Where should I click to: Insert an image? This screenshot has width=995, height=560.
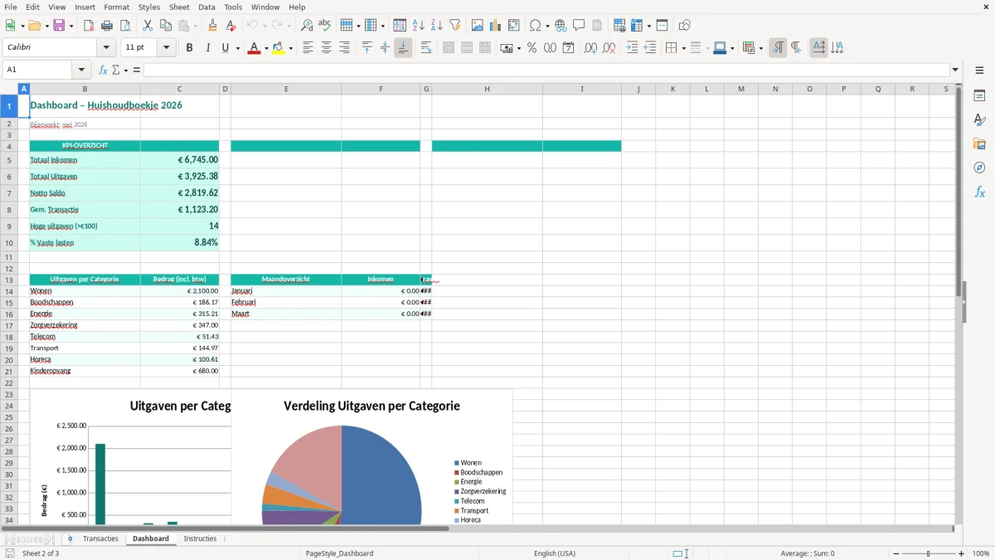[478, 26]
